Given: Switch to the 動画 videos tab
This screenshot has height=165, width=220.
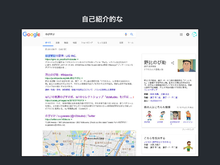Looking at the screenshot, I should point(66,43).
